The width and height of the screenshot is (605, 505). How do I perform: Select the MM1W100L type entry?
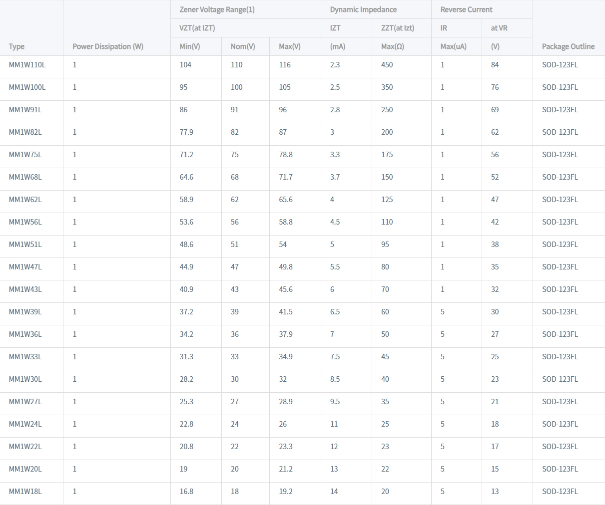click(x=27, y=87)
